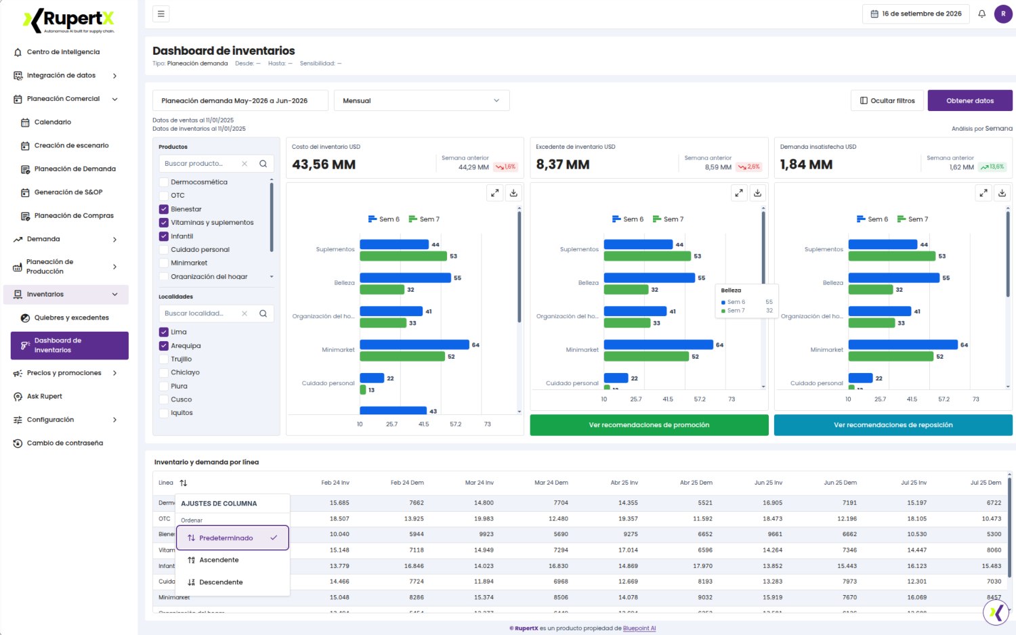The image size is (1016, 635).
Task: Check the Trujillo locality checkbox
Action: [x=164, y=359]
